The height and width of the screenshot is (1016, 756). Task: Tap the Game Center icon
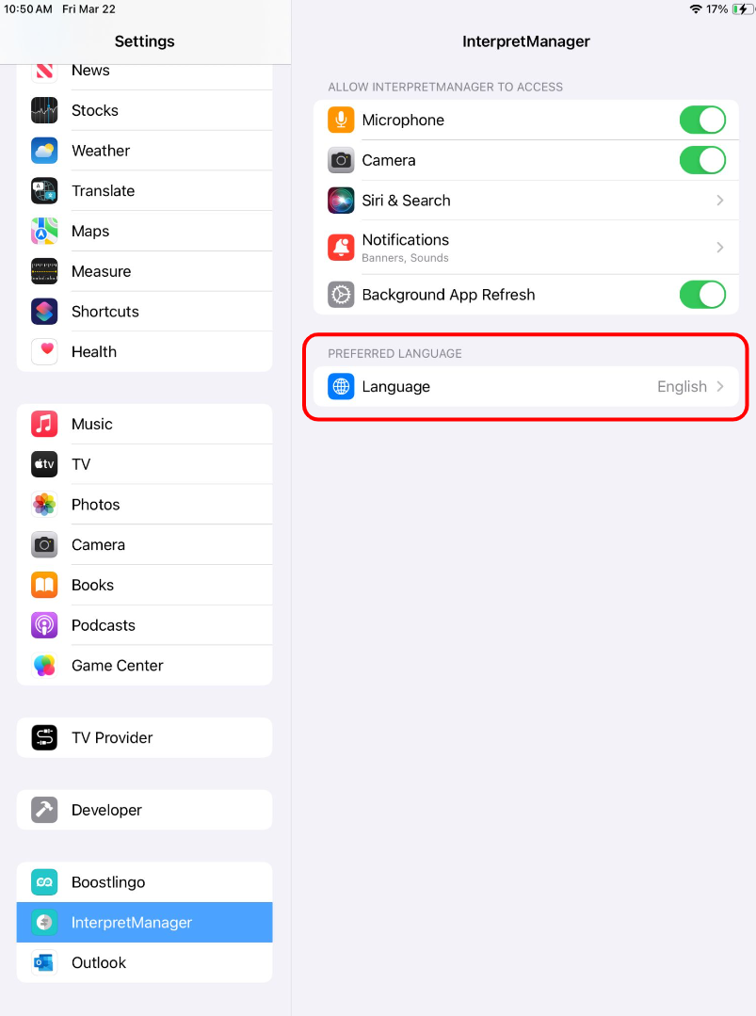click(44, 666)
